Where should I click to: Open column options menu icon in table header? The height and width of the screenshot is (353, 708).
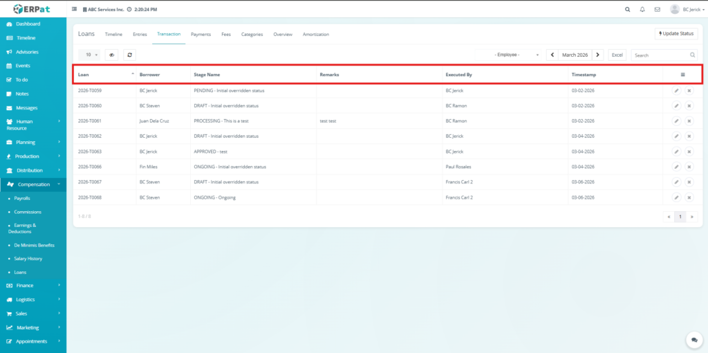tap(682, 74)
